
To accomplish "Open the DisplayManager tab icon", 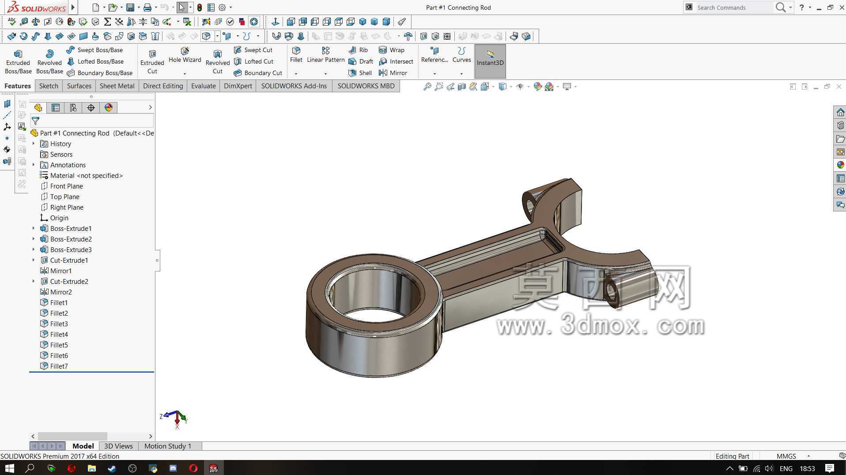I will pos(109,107).
